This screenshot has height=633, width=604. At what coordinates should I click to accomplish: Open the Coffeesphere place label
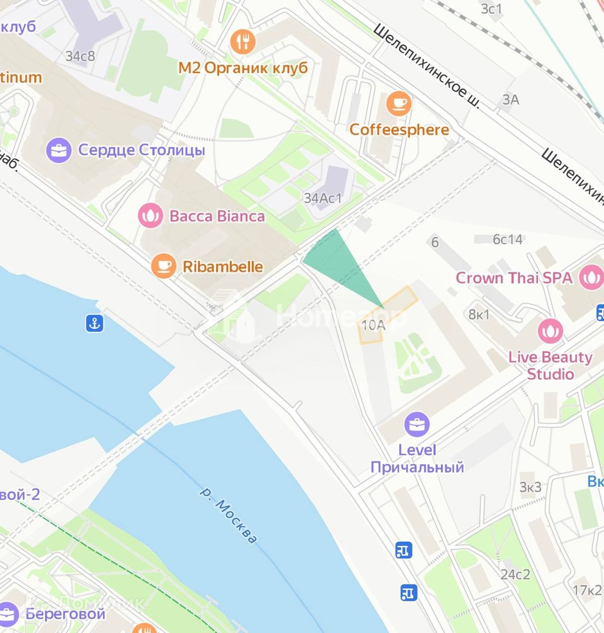click(x=399, y=129)
